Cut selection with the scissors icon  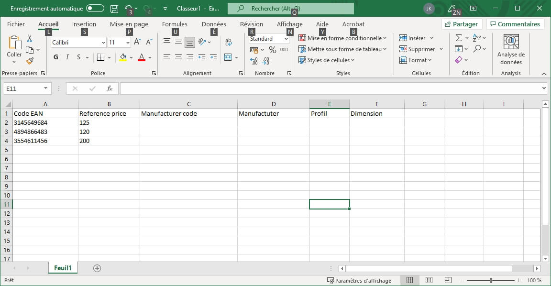[x=30, y=38]
